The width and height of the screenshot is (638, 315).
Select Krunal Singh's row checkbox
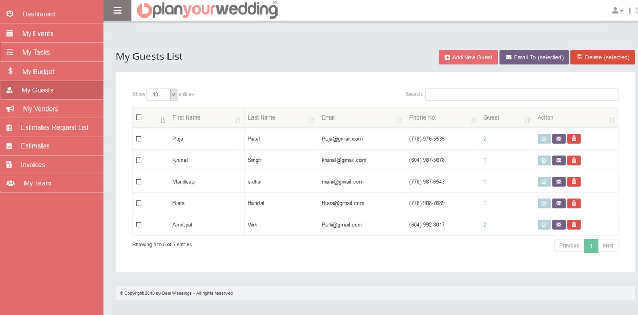coord(139,160)
